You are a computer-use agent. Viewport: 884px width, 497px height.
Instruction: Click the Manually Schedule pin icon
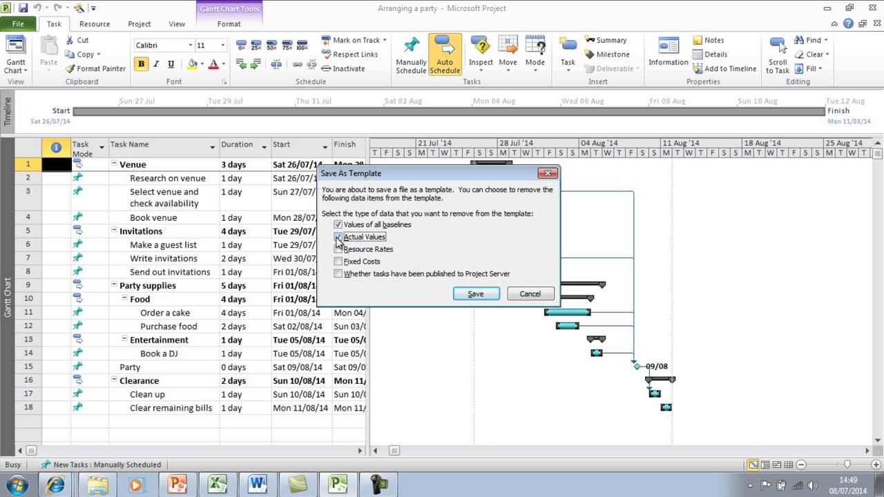pos(411,46)
